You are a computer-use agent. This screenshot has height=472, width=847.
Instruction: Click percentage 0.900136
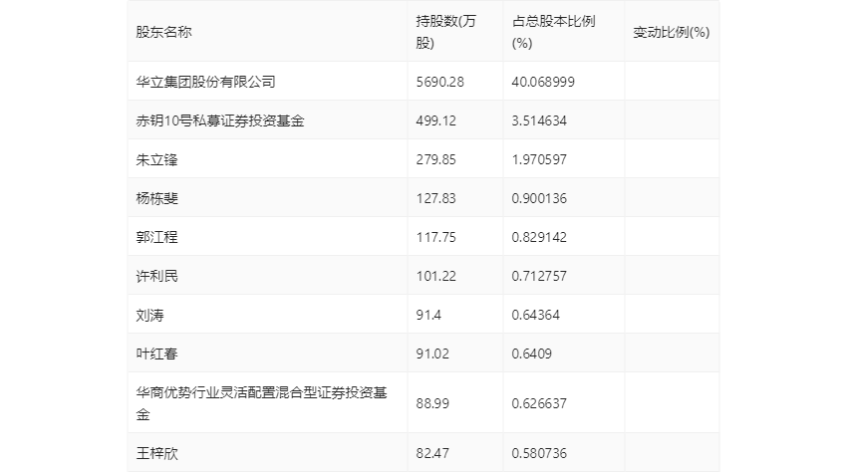click(539, 198)
